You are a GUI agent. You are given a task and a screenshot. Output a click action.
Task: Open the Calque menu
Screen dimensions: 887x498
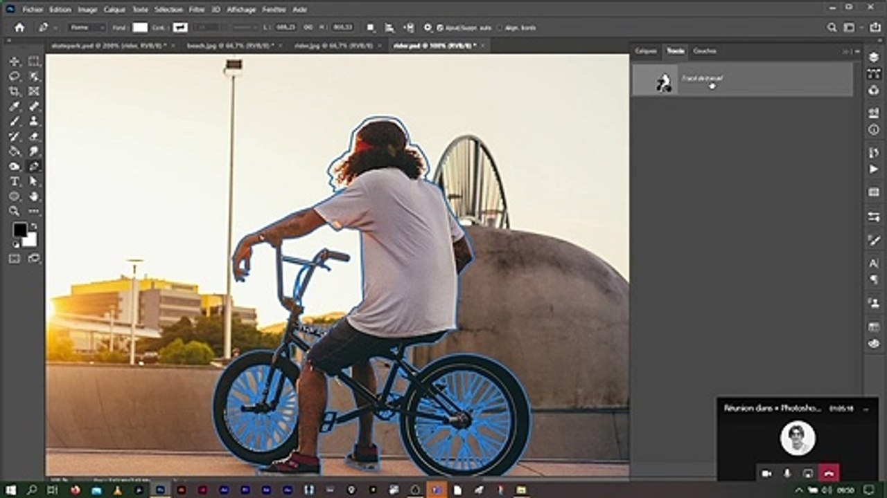(114, 10)
